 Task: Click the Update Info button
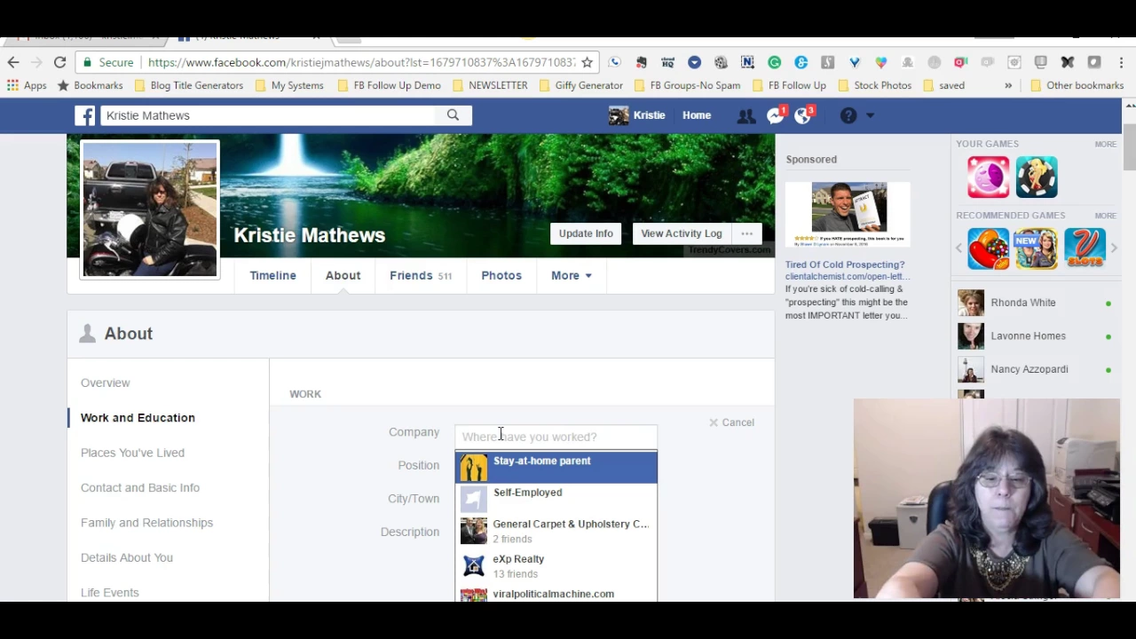tap(586, 233)
